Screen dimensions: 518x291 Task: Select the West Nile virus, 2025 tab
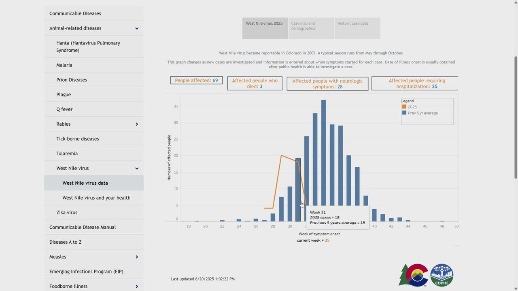[x=265, y=28]
